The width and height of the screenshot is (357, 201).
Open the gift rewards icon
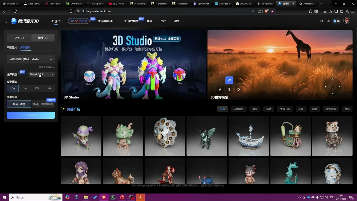pos(328,21)
